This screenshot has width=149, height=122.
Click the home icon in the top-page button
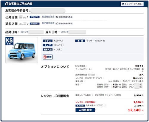tap(123, 4)
